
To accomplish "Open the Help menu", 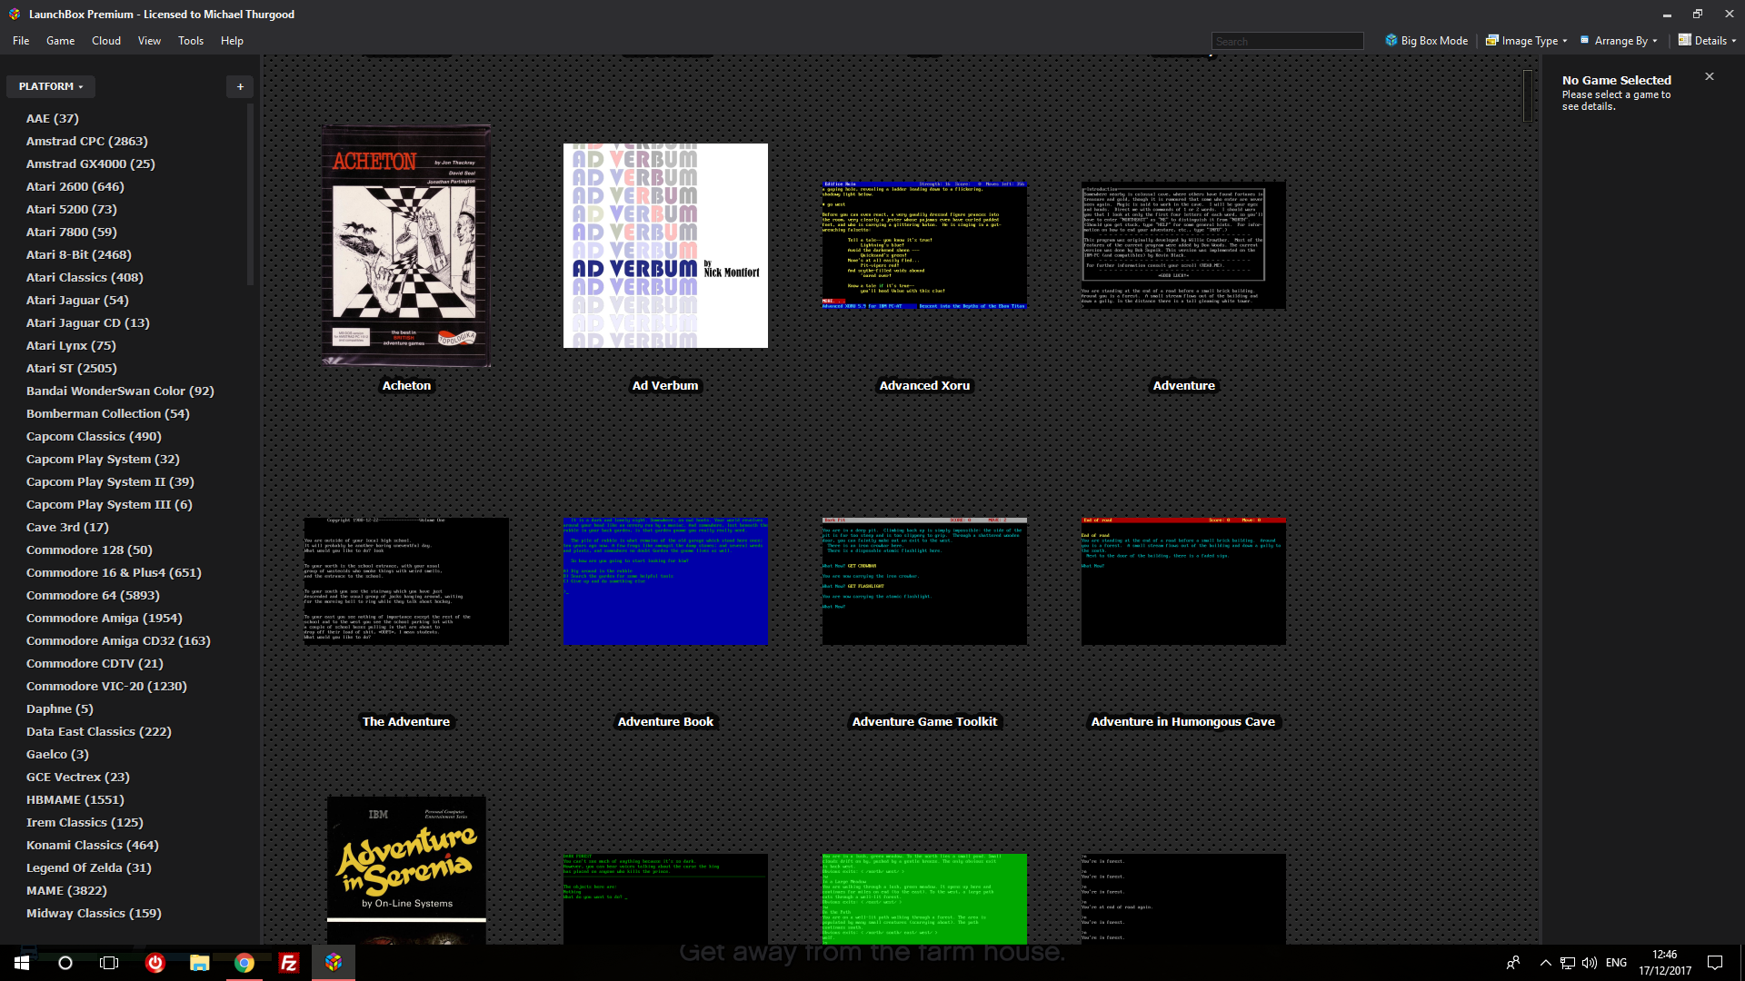I will coord(232,41).
